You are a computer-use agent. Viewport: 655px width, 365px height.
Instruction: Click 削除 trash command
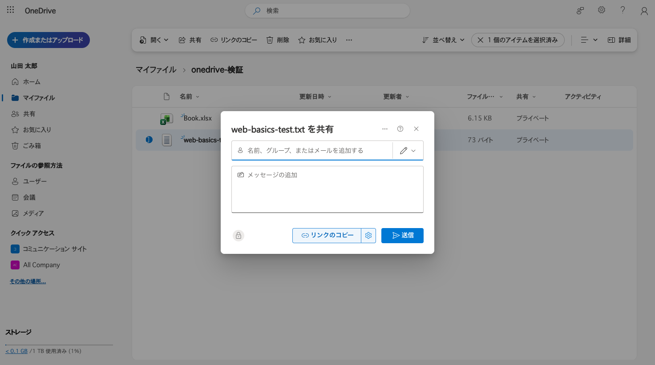tap(278, 40)
